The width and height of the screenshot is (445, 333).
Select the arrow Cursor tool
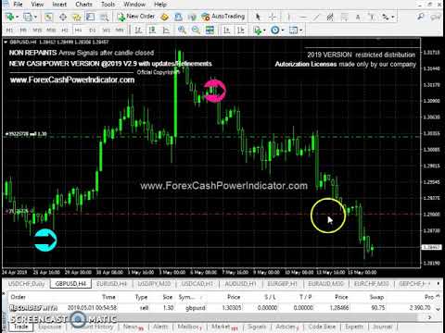[258, 17]
